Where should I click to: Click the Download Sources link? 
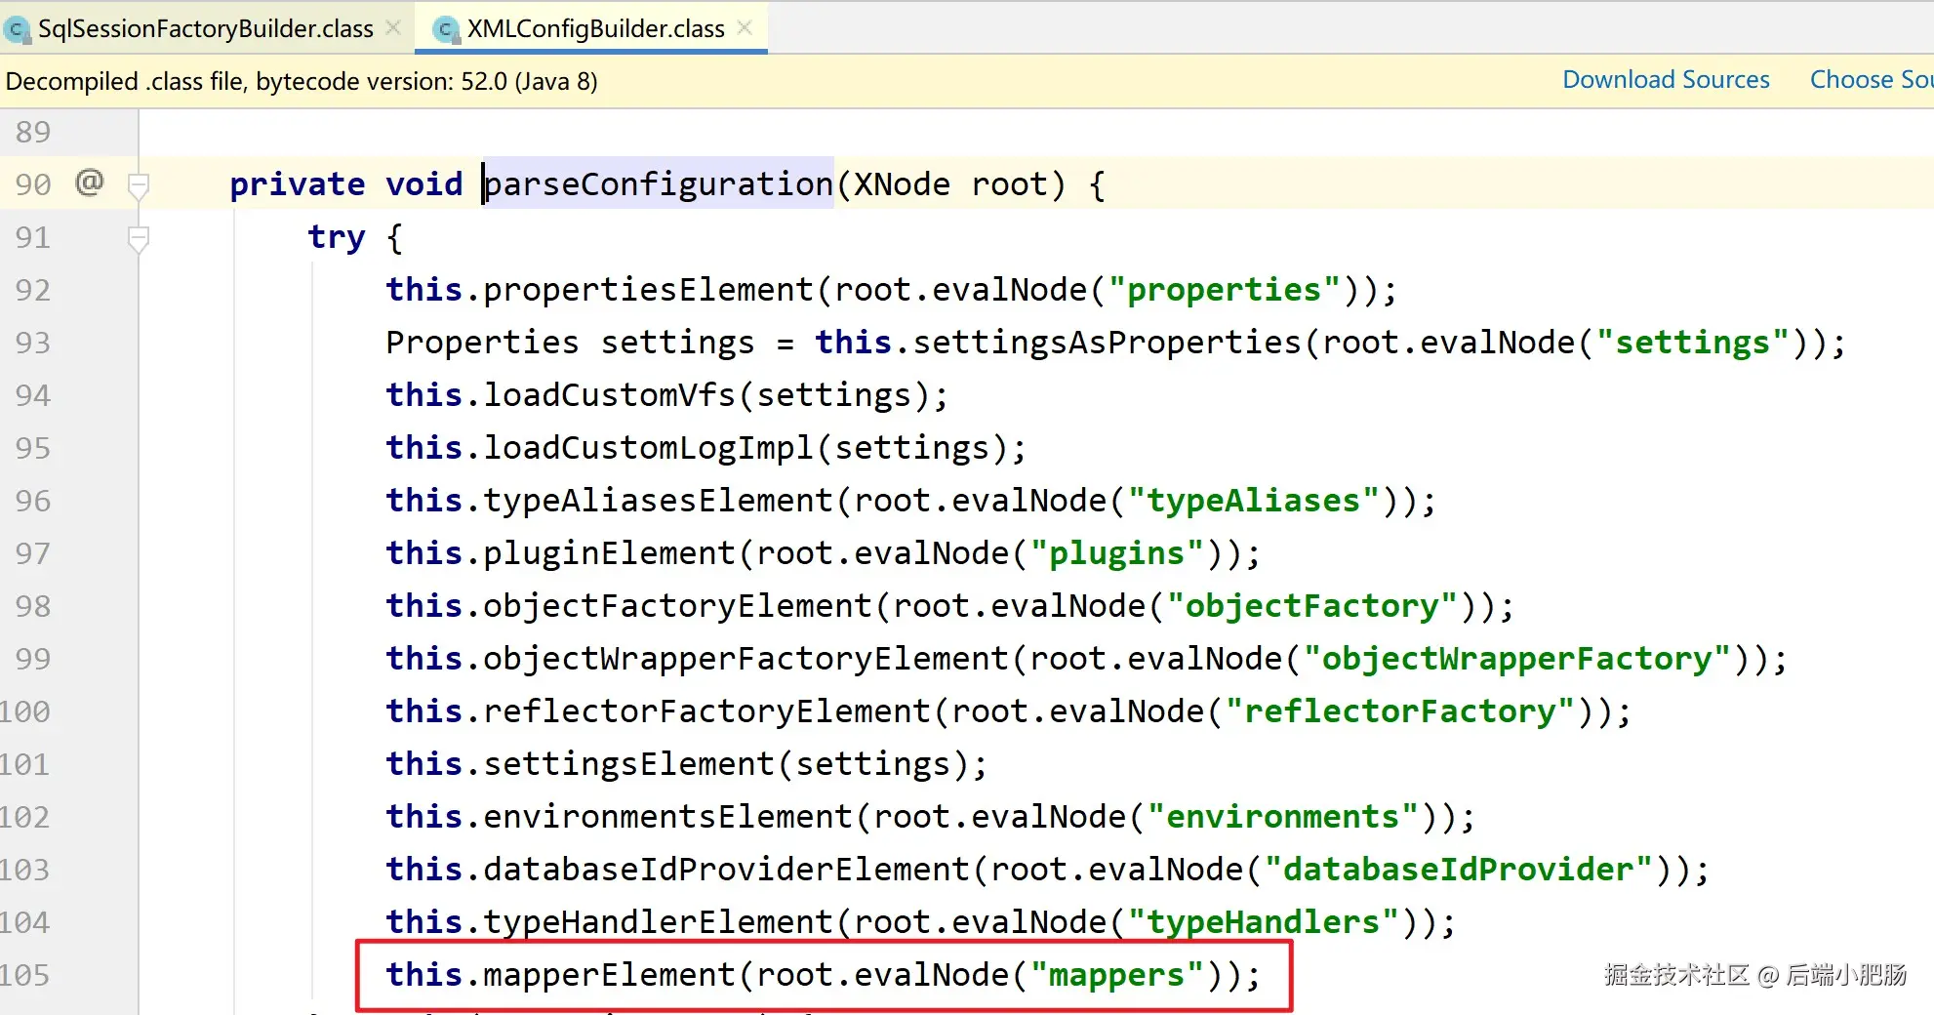coord(1666,80)
